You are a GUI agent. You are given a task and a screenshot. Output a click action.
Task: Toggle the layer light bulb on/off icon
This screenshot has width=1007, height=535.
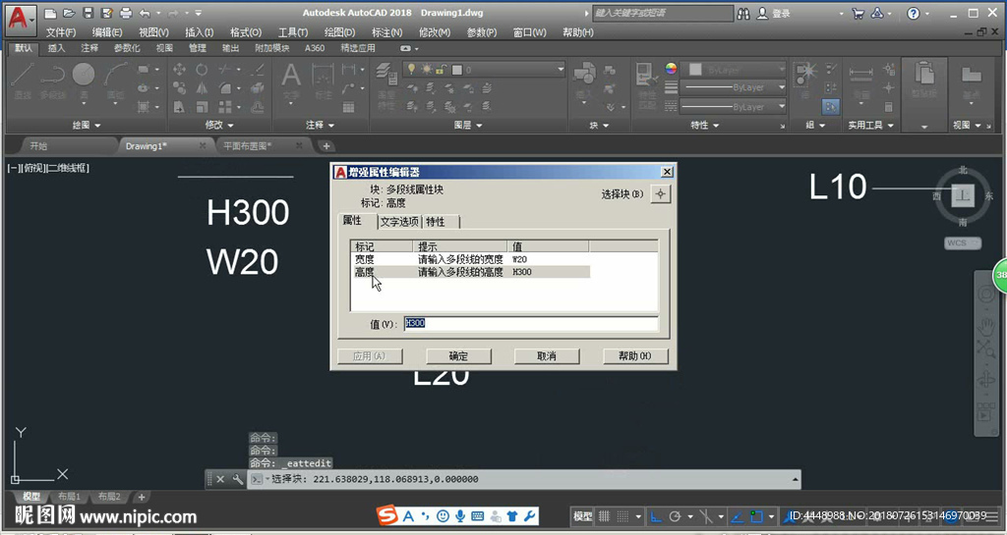click(412, 69)
